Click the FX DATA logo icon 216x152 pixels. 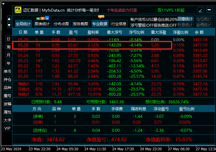coord(18,10)
